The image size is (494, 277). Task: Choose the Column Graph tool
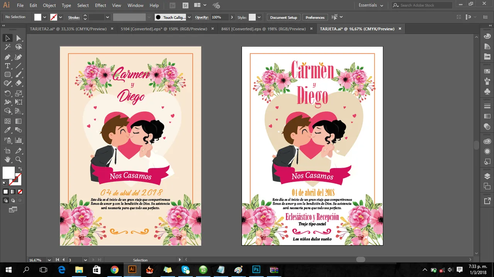click(19, 140)
